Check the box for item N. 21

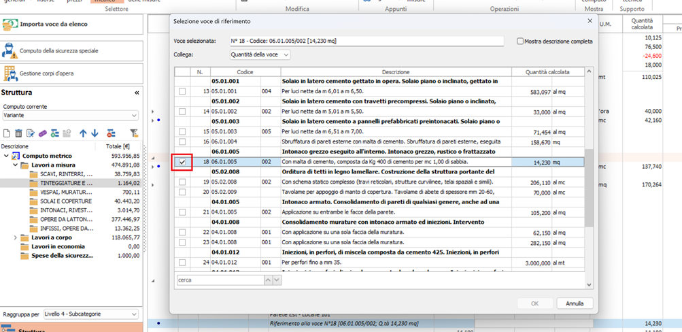[182, 212]
